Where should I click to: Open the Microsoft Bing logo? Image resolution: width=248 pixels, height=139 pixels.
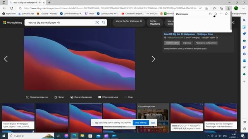click(12, 22)
